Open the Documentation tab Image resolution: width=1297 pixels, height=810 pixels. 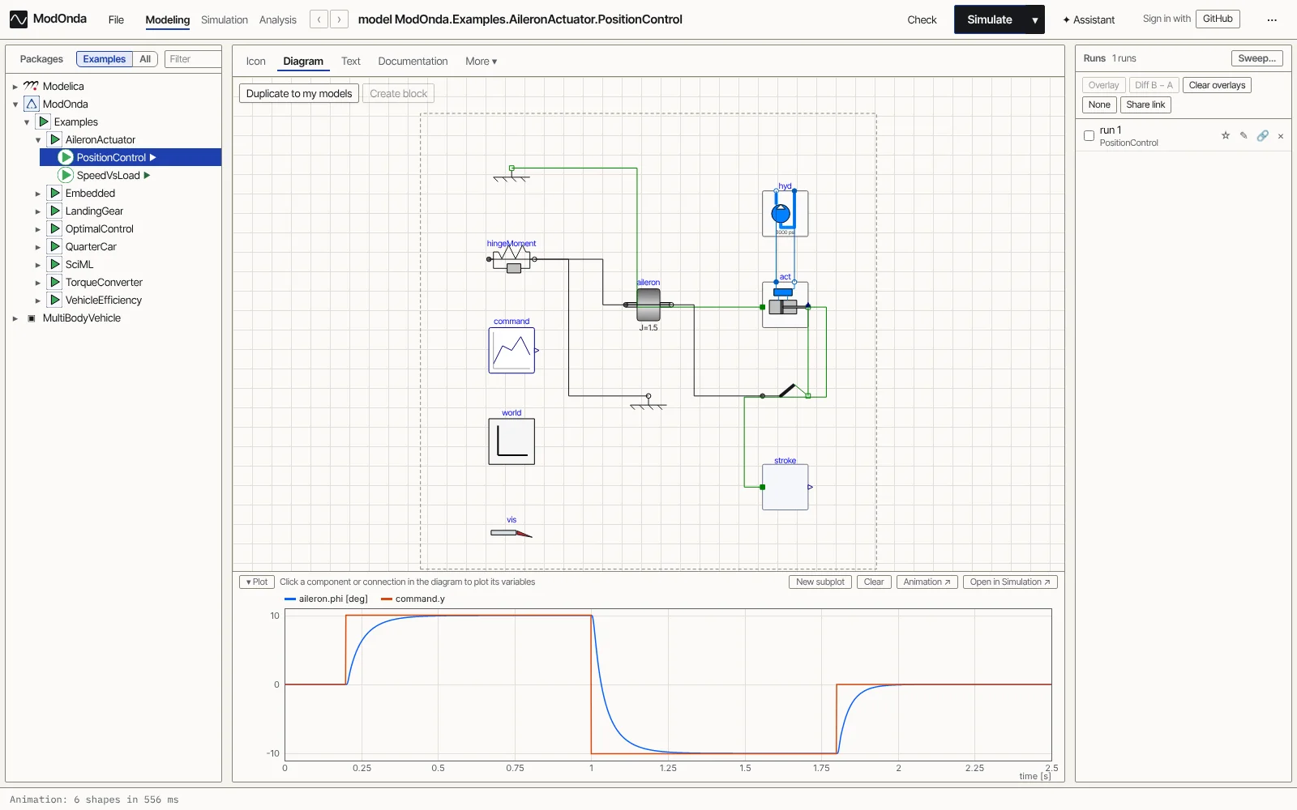point(413,62)
